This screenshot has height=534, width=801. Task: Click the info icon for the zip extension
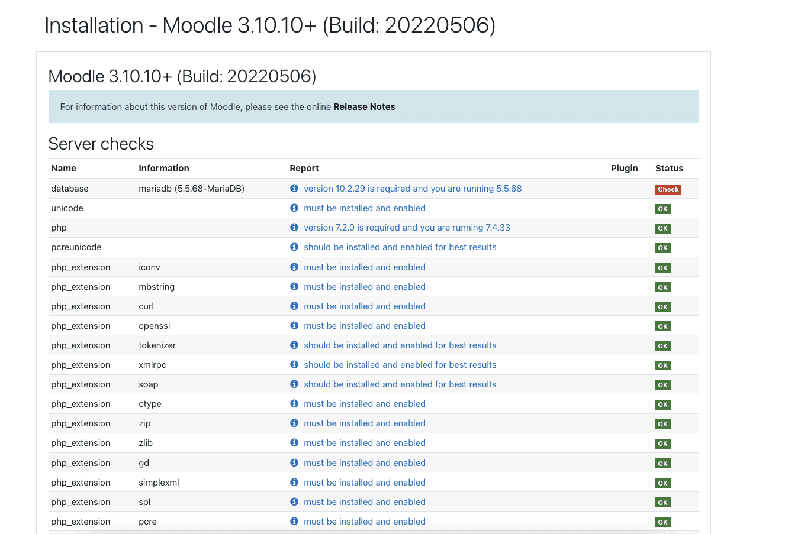(294, 423)
